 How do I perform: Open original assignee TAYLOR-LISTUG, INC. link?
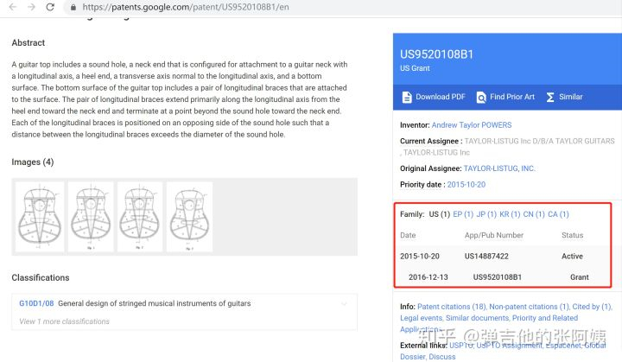point(499,168)
